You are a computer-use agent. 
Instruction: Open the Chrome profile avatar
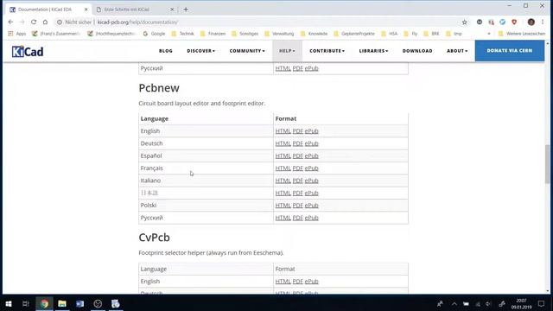tap(531, 22)
